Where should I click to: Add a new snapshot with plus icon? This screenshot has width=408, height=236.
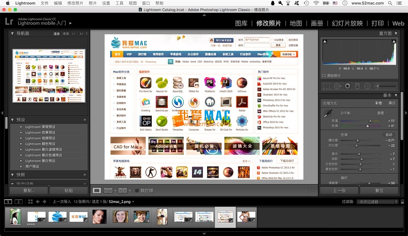(84, 175)
